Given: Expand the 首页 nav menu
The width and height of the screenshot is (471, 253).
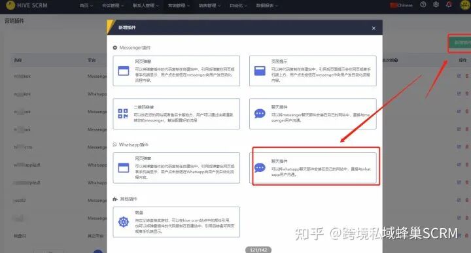Looking at the screenshot, I should coord(86,5).
